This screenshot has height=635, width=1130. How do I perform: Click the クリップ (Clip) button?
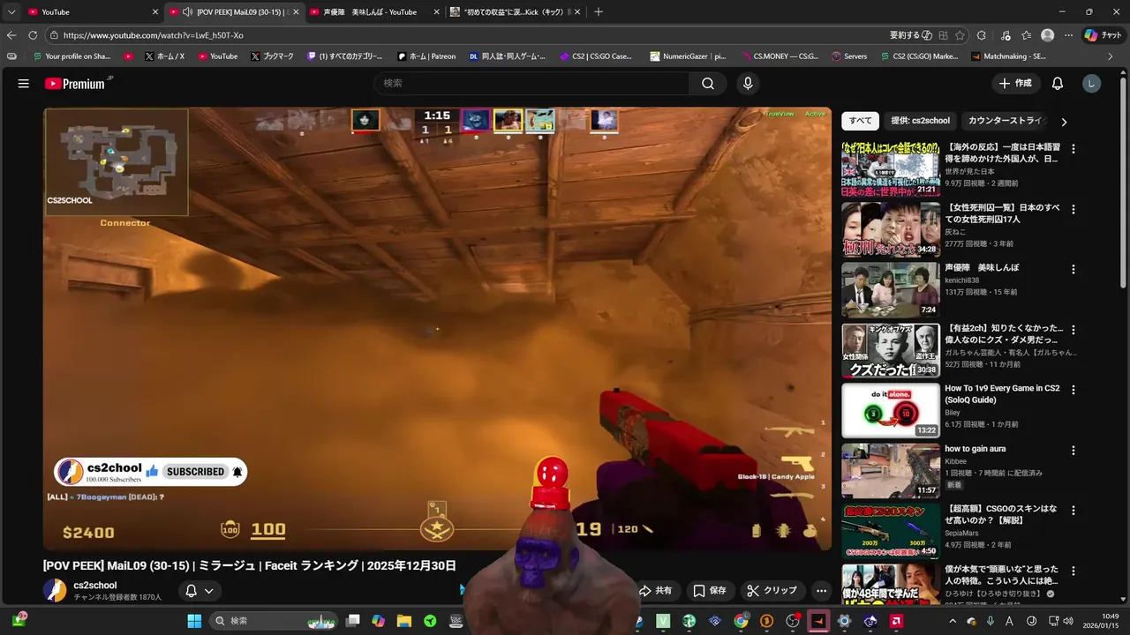pyautogui.click(x=772, y=591)
